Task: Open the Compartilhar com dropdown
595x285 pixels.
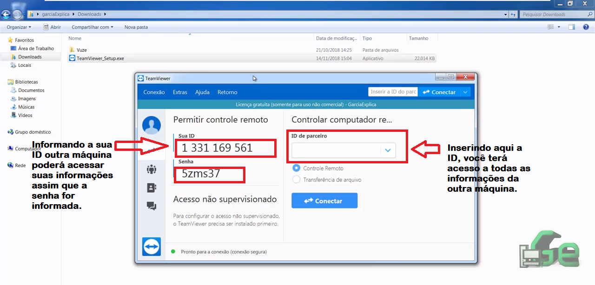Action: pyautogui.click(x=93, y=27)
